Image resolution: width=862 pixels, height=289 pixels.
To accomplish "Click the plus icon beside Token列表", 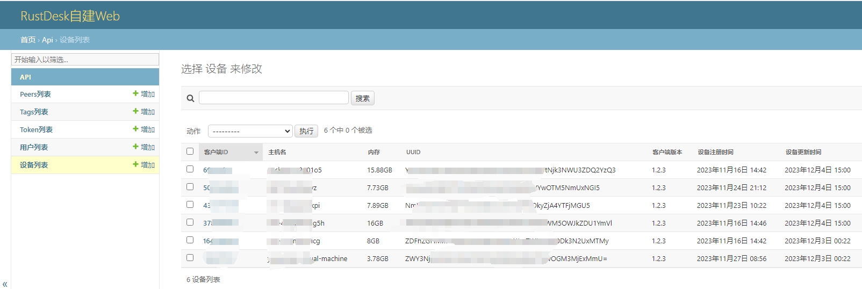I will (135, 129).
